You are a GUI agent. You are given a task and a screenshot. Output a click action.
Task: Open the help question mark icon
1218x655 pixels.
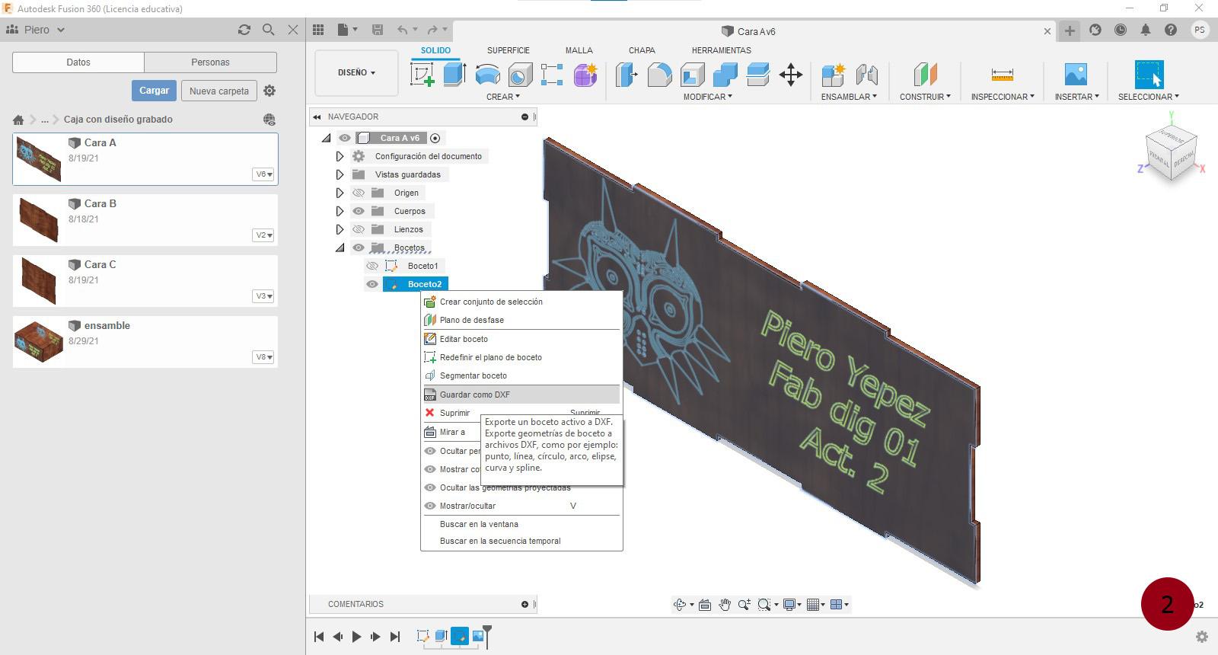(1171, 30)
